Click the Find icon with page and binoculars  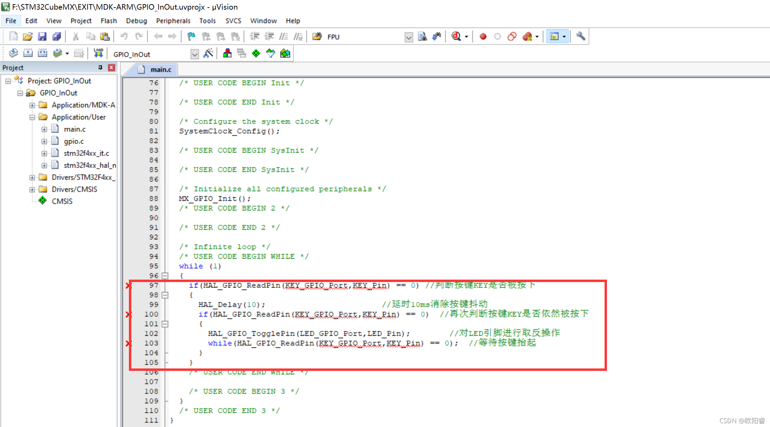tap(422, 36)
